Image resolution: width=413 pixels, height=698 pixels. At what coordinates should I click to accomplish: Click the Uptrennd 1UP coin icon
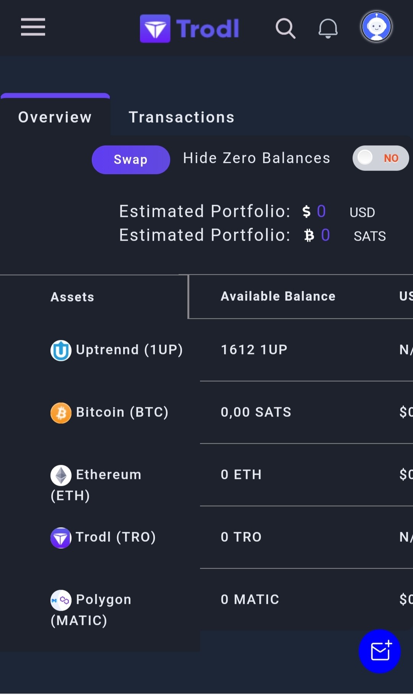coord(61,351)
